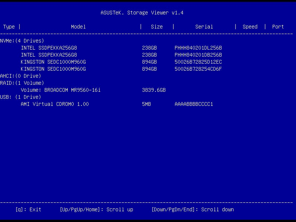Click the NVMe:(4 Drives) group heading

point(22,41)
